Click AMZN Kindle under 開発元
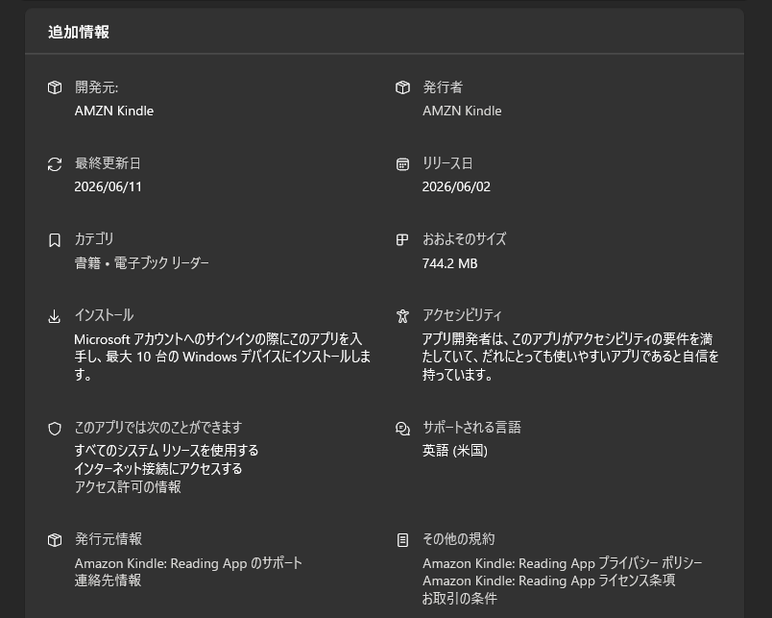This screenshot has width=772, height=618. click(114, 111)
